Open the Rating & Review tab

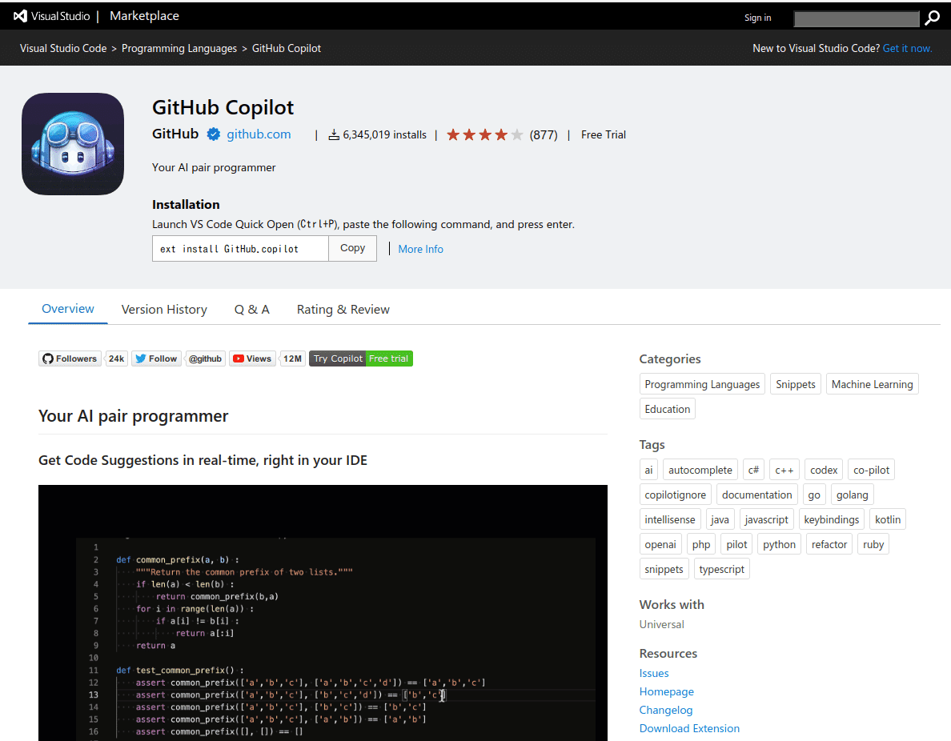point(343,309)
